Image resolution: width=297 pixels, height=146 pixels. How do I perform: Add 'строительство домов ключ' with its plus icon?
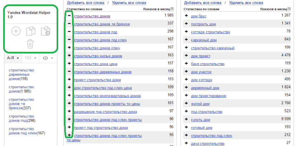pyautogui.click(x=69, y=47)
